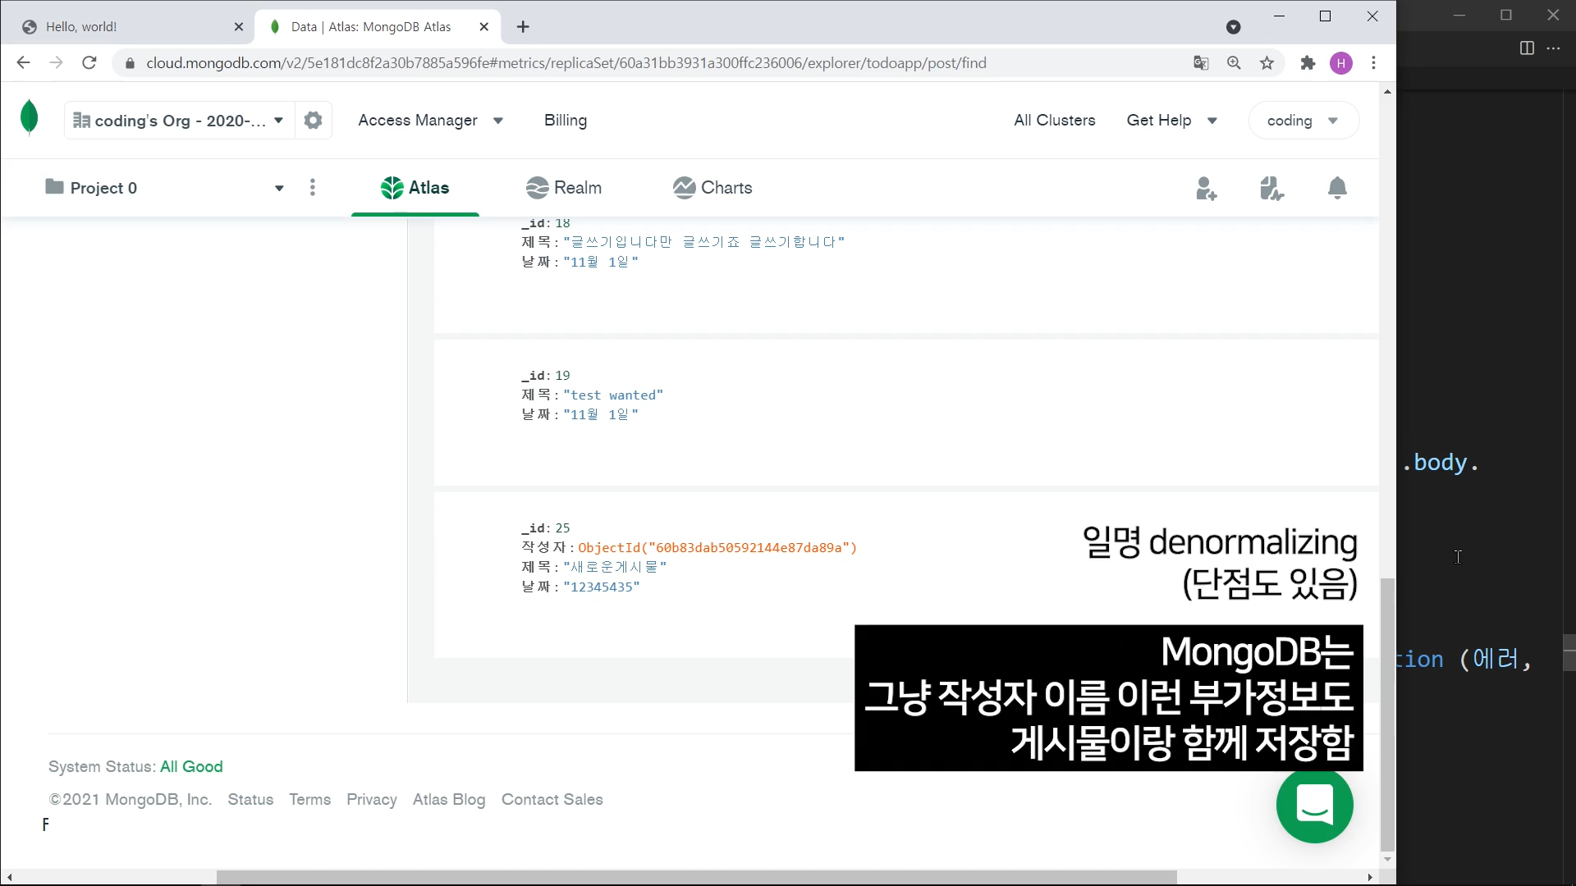Click the address bar URL

pos(566,63)
